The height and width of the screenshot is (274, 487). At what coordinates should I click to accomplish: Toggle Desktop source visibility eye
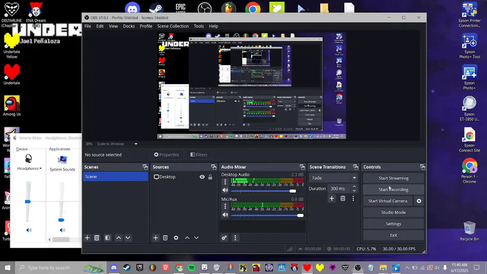pyautogui.click(x=202, y=177)
